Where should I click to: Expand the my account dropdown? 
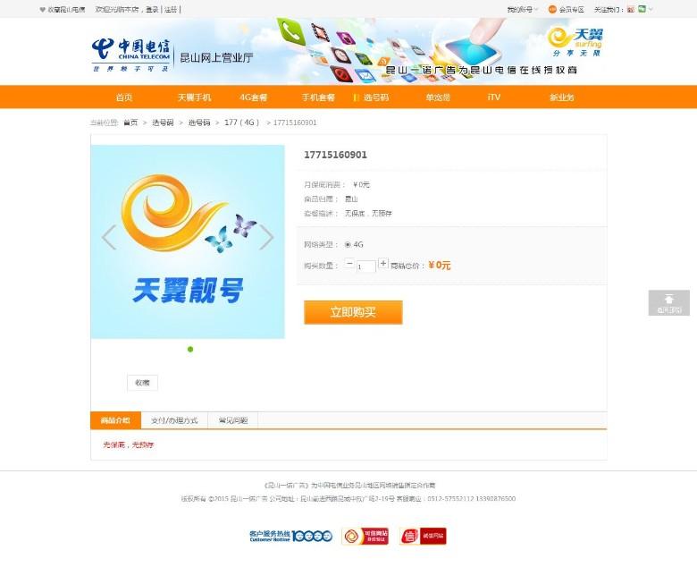tap(523, 9)
